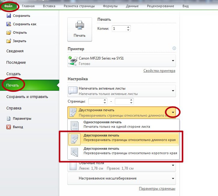Image resolution: width=218 pixels, height=196 pixels.
Task: Decrease the ending page number
Action: (131, 103)
